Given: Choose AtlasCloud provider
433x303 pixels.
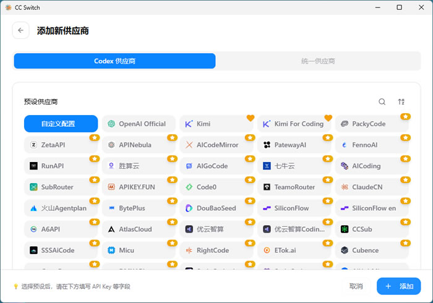Looking at the screenshot, I should click(x=139, y=229).
